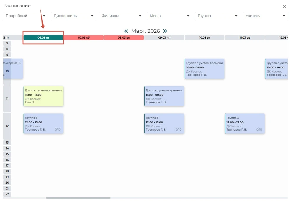Expand the Места filter dropdown
This screenshot has width=291, height=201.
[x=169, y=16]
